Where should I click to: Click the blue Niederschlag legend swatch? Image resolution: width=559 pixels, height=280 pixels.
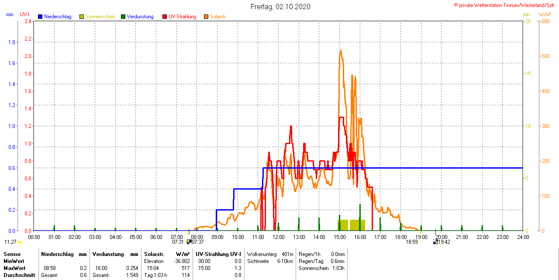click(x=41, y=17)
